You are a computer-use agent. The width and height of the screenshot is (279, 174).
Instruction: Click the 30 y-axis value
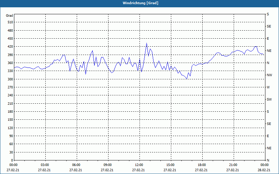click(x=11, y=152)
